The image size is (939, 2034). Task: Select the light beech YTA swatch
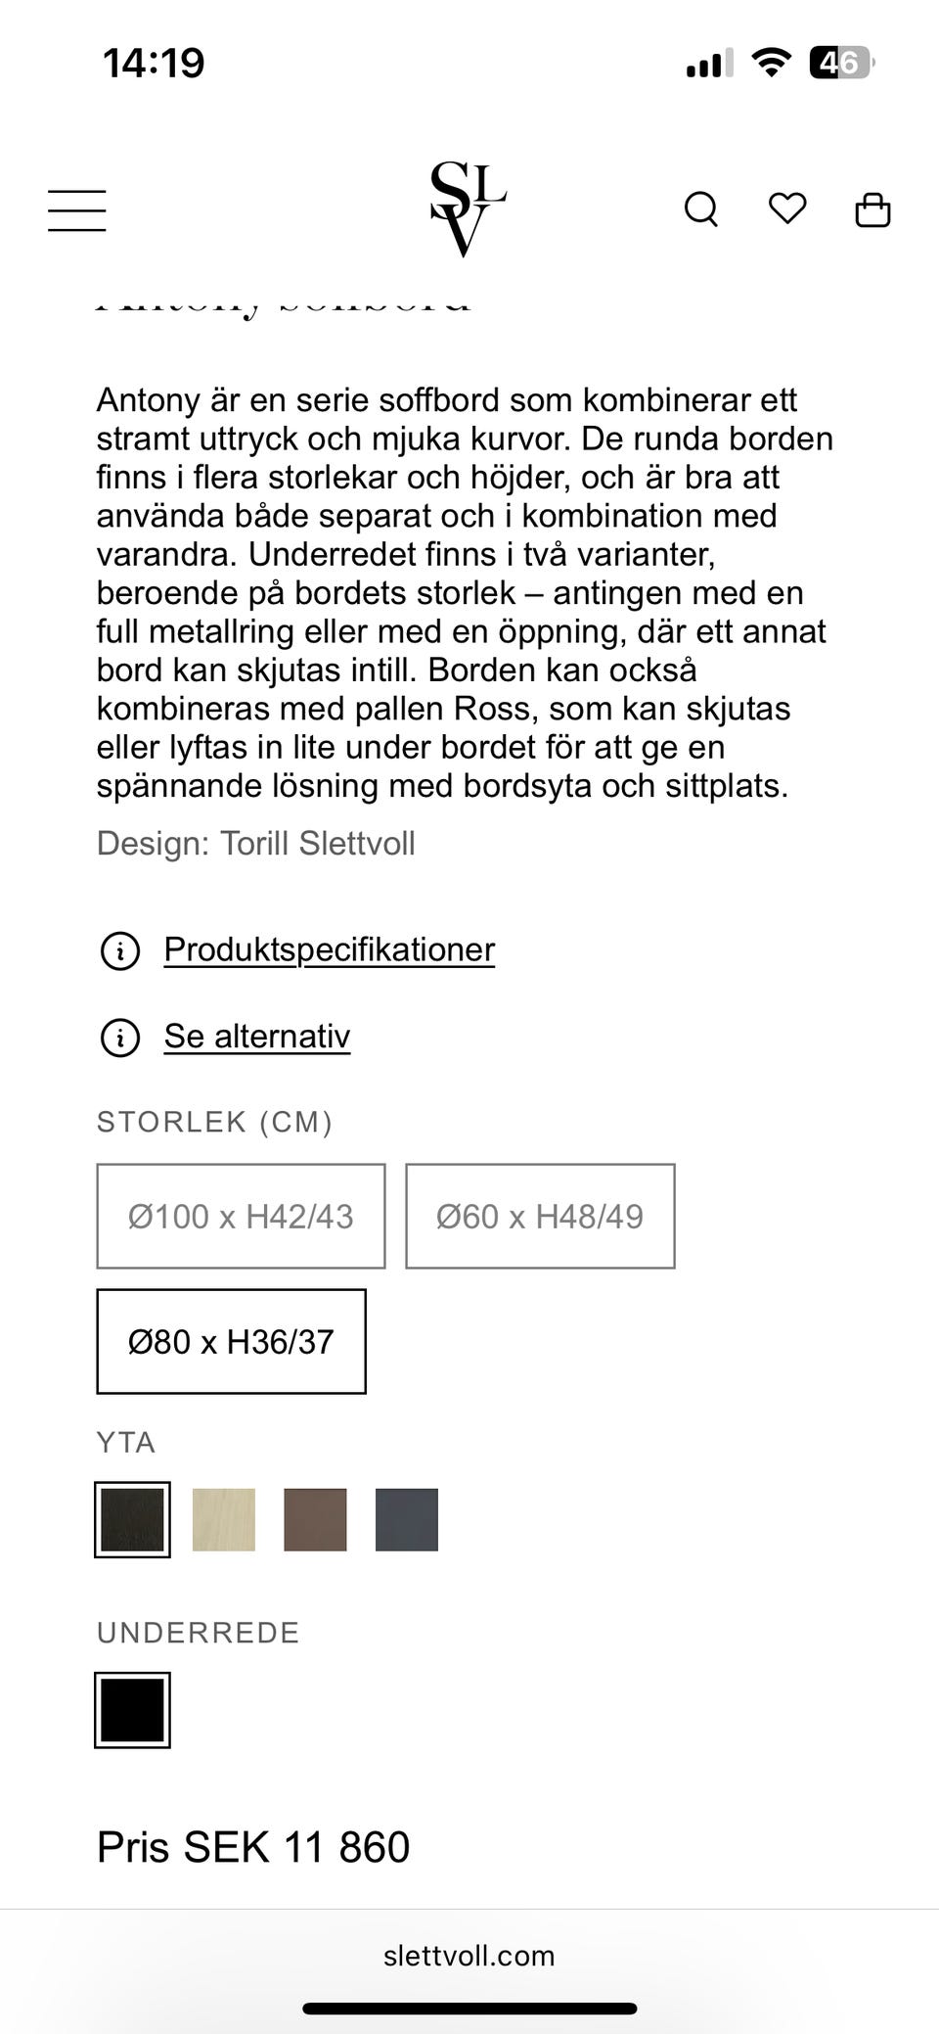[224, 1518]
